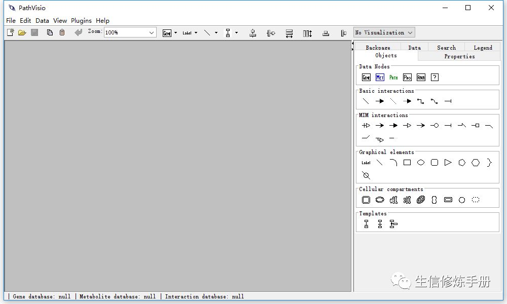Screen dimensions: 507x304
Task: Create a new pathway with New icon
Action: 10,32
